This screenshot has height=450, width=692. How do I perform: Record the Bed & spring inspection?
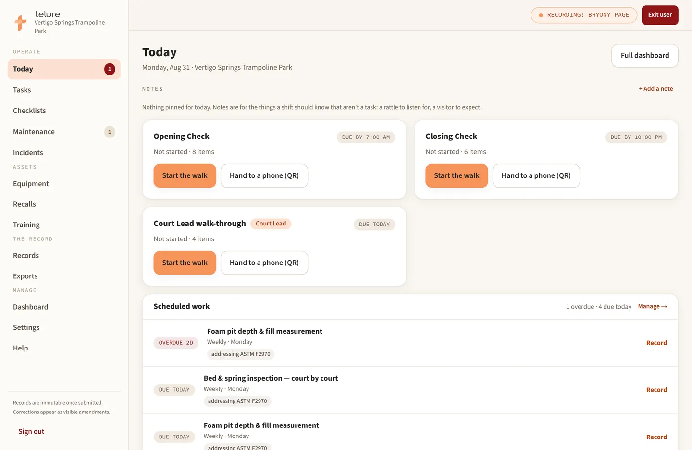[x=656, y=390]
